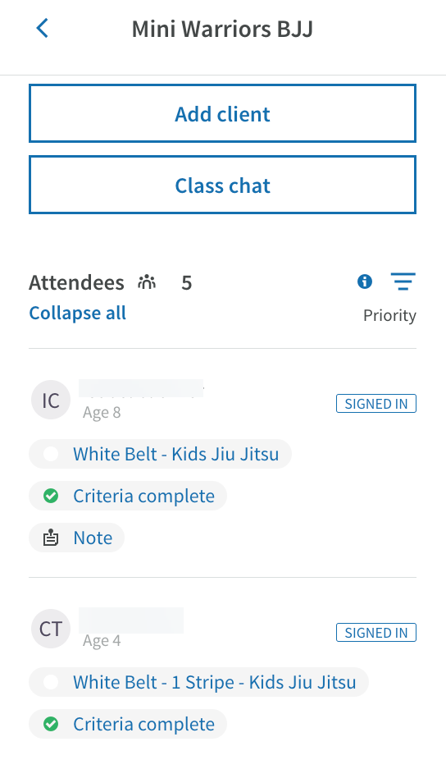Viewport: 446px width, 760px height.
Task: Select white circle on White Belt - Kids Jiu Jitsu
Action: 51,454
